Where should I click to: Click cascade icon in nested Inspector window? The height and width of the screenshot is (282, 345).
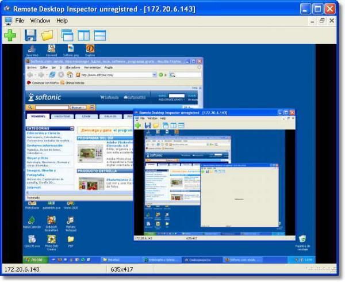(x=165, y=125)
